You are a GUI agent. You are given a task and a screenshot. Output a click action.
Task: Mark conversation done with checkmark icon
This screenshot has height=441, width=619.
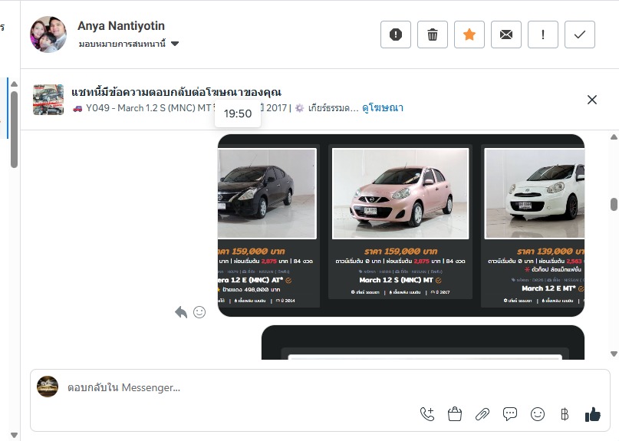pos(580,35)
